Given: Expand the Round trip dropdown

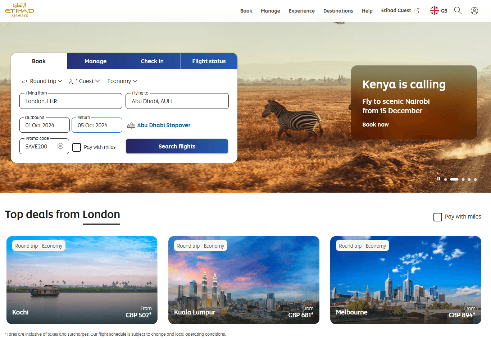Looking at the screenshot, I should pyautogui.click(x=42, y=81).
